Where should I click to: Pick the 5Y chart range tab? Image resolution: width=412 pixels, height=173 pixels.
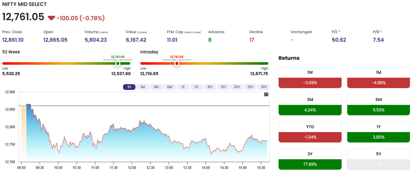click(197, 87)
